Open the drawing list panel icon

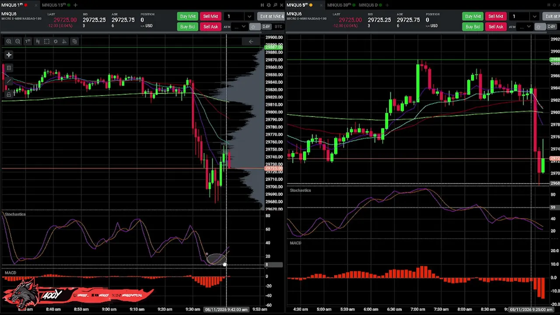click(9, 68)
